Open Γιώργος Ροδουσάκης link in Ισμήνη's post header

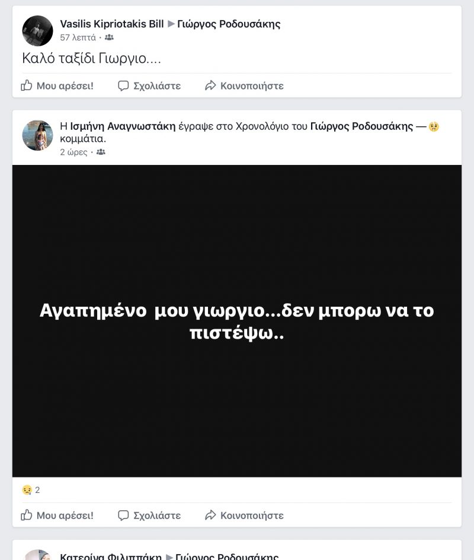[x=361, y=126]
